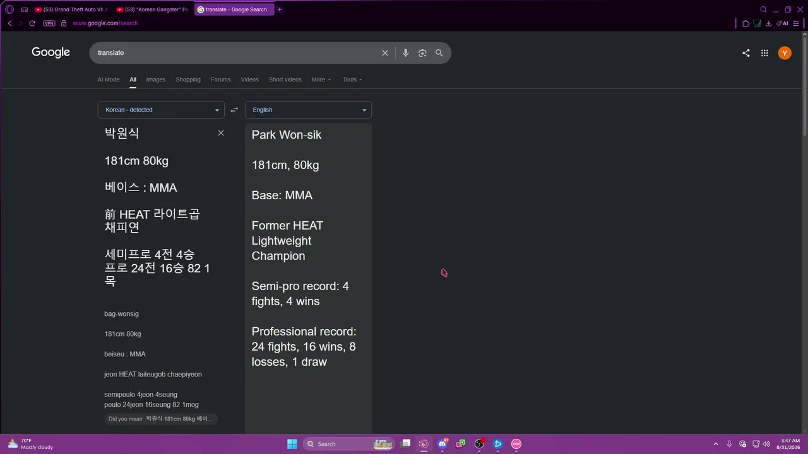Focus the www.google.com address bar

[105, 23]
